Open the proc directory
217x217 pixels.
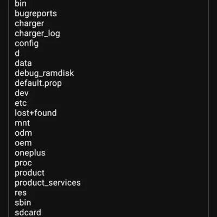[23, 163]
